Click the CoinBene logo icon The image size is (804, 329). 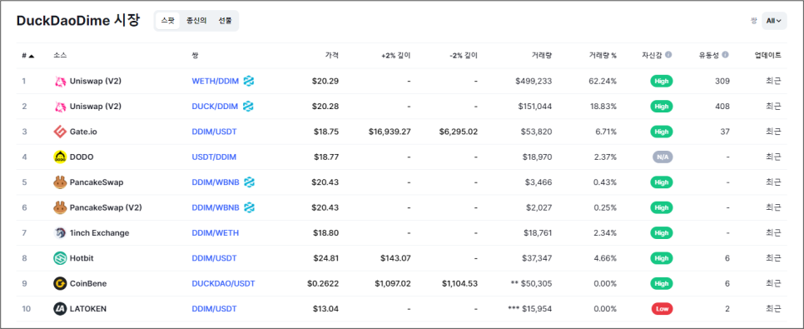[x=60, y=284]
